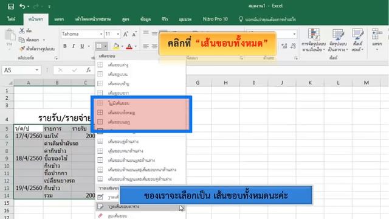Choose Thick Bottom Border เส้นขอบหนาด้านล่าง
This screenshot has height=219, width=389.
[140, 151]
